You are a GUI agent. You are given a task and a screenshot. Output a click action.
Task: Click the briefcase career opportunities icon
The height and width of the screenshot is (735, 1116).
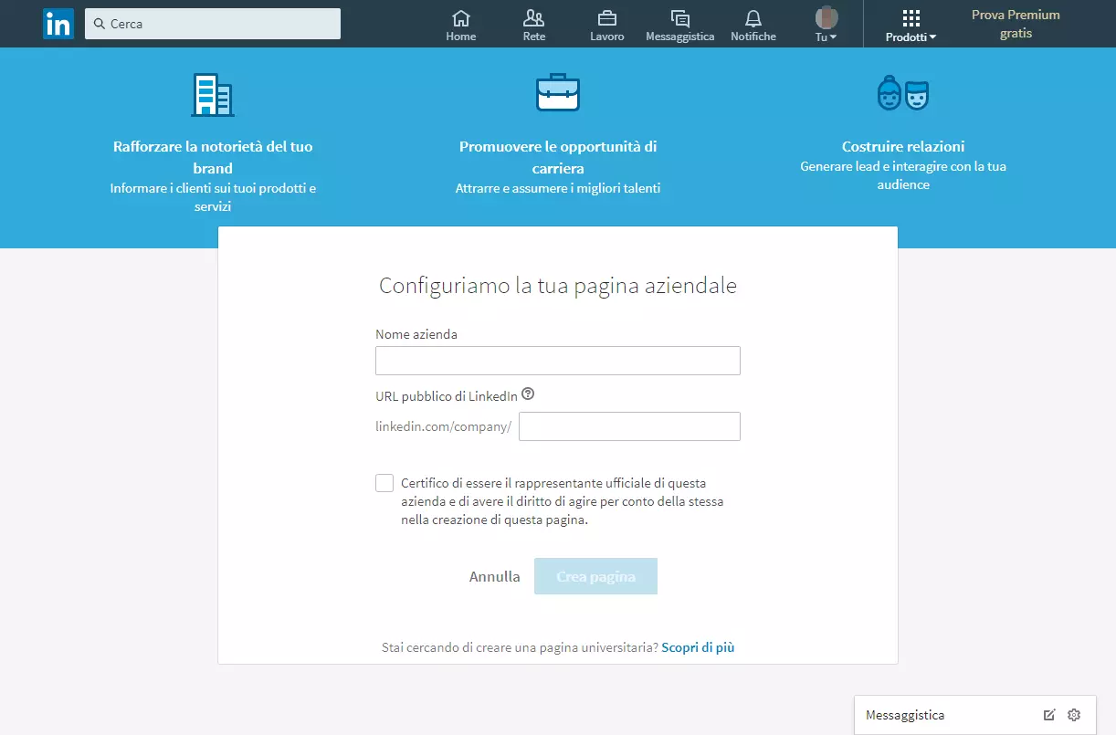point(558,92)
